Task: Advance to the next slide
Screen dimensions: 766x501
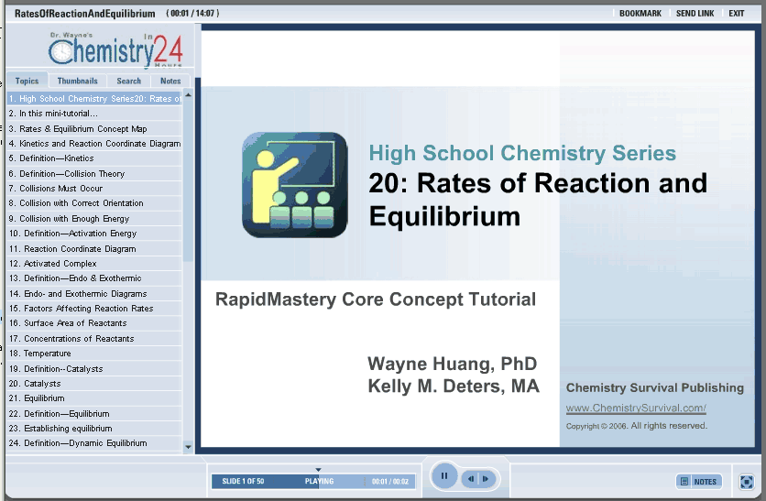Action: (486, 478)
